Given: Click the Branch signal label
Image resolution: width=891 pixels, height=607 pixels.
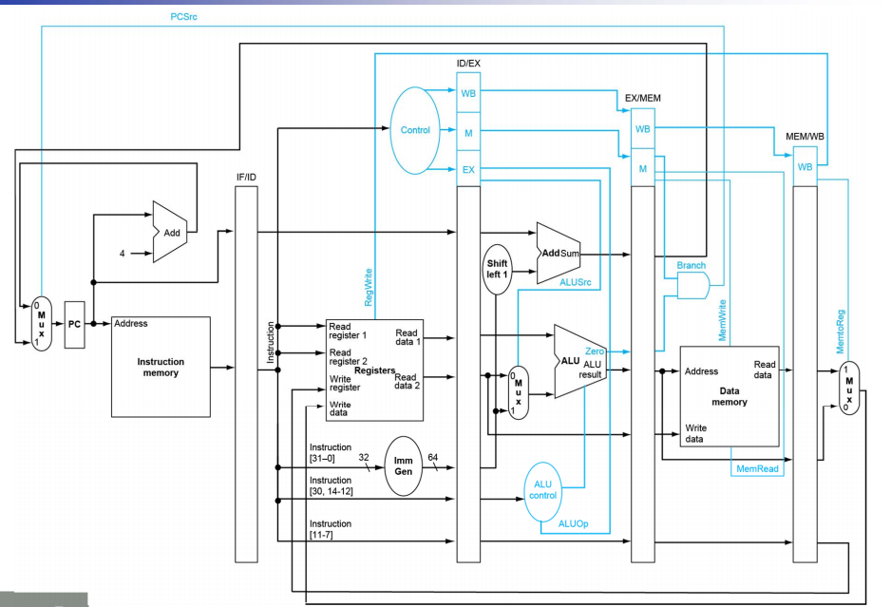Looking at the screenshot, I should tap(691, 265).
